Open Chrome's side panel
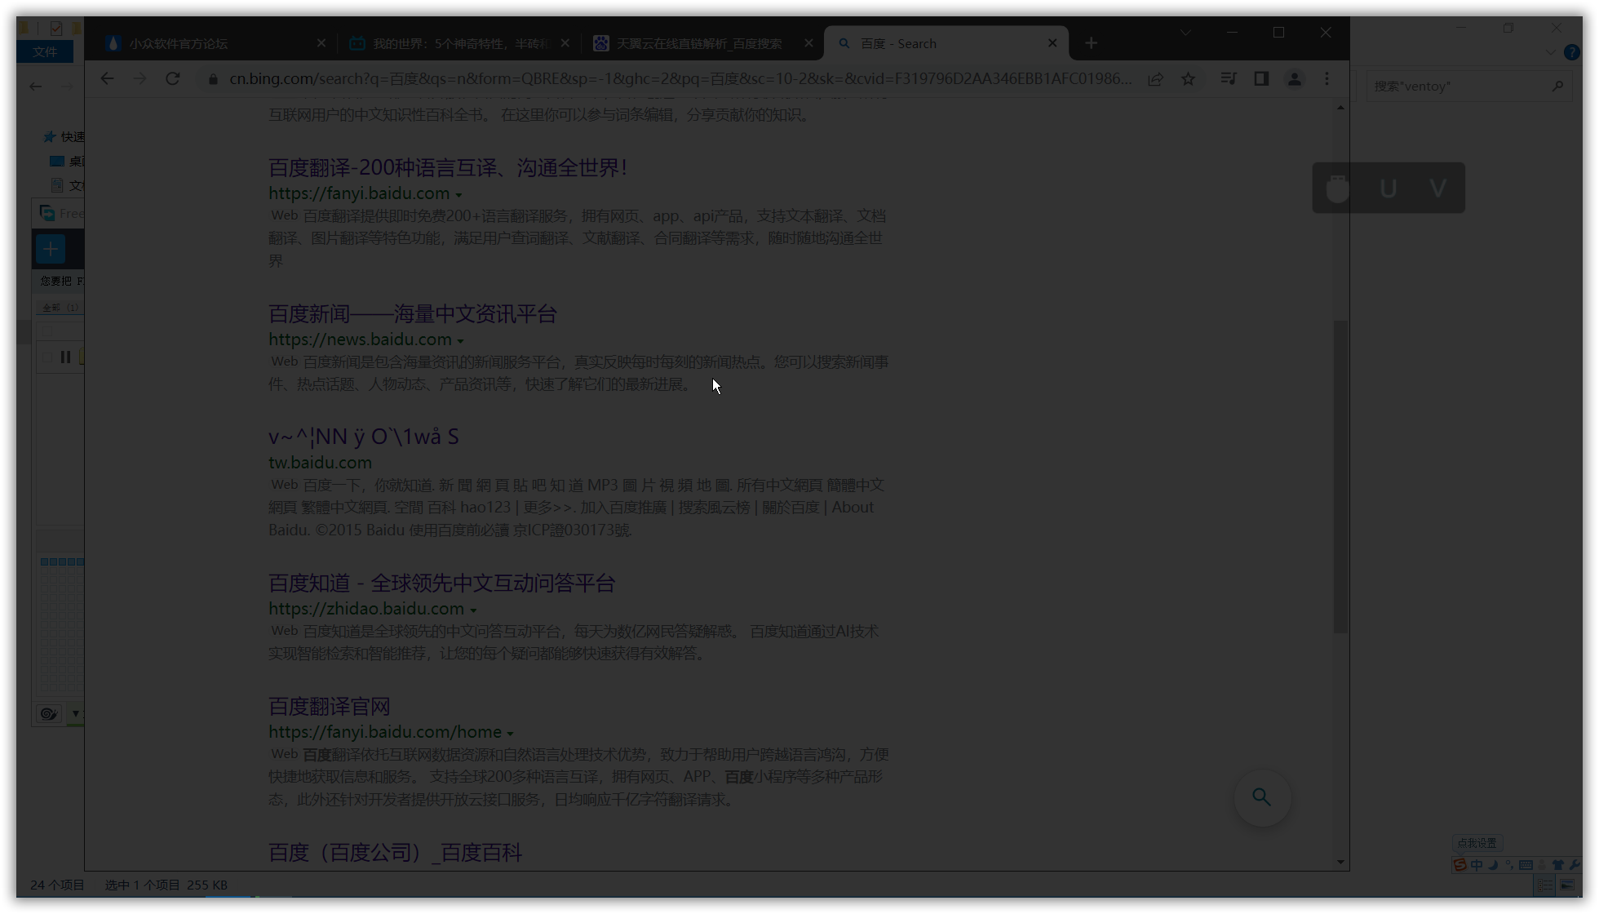 coord(1261,79)
